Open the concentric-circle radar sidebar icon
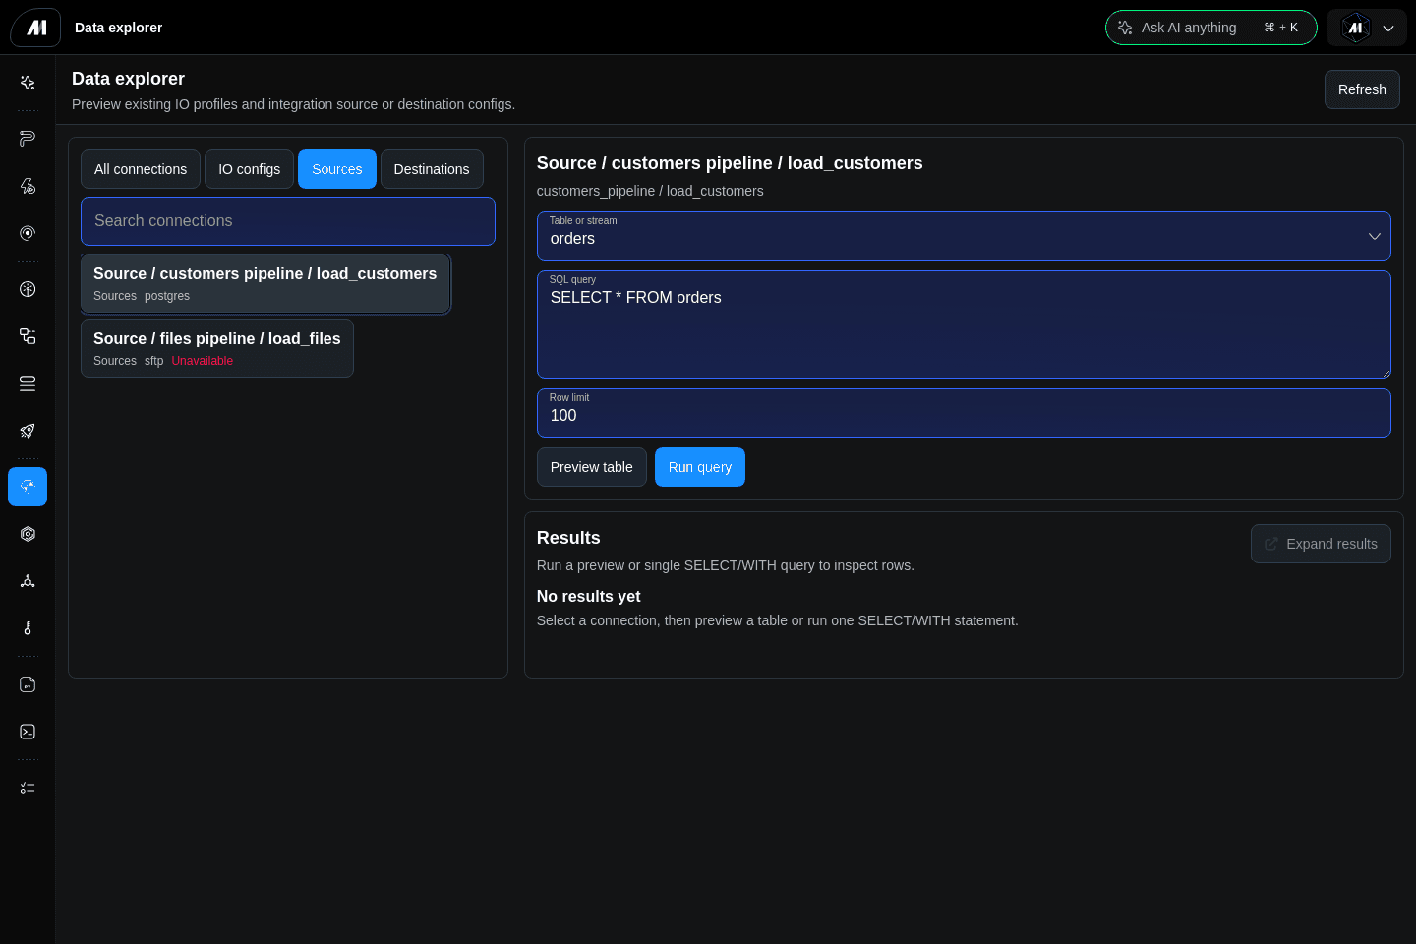Image resolution: width=1416 pixels, height=944 pixels. coord(28,233)
